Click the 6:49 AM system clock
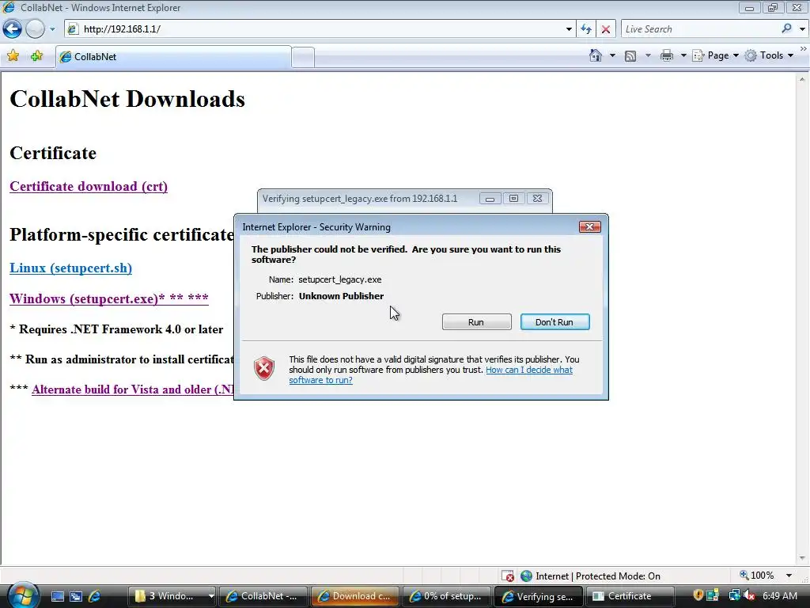The height and width of the screenshot is (608, 810). [779, 595]
